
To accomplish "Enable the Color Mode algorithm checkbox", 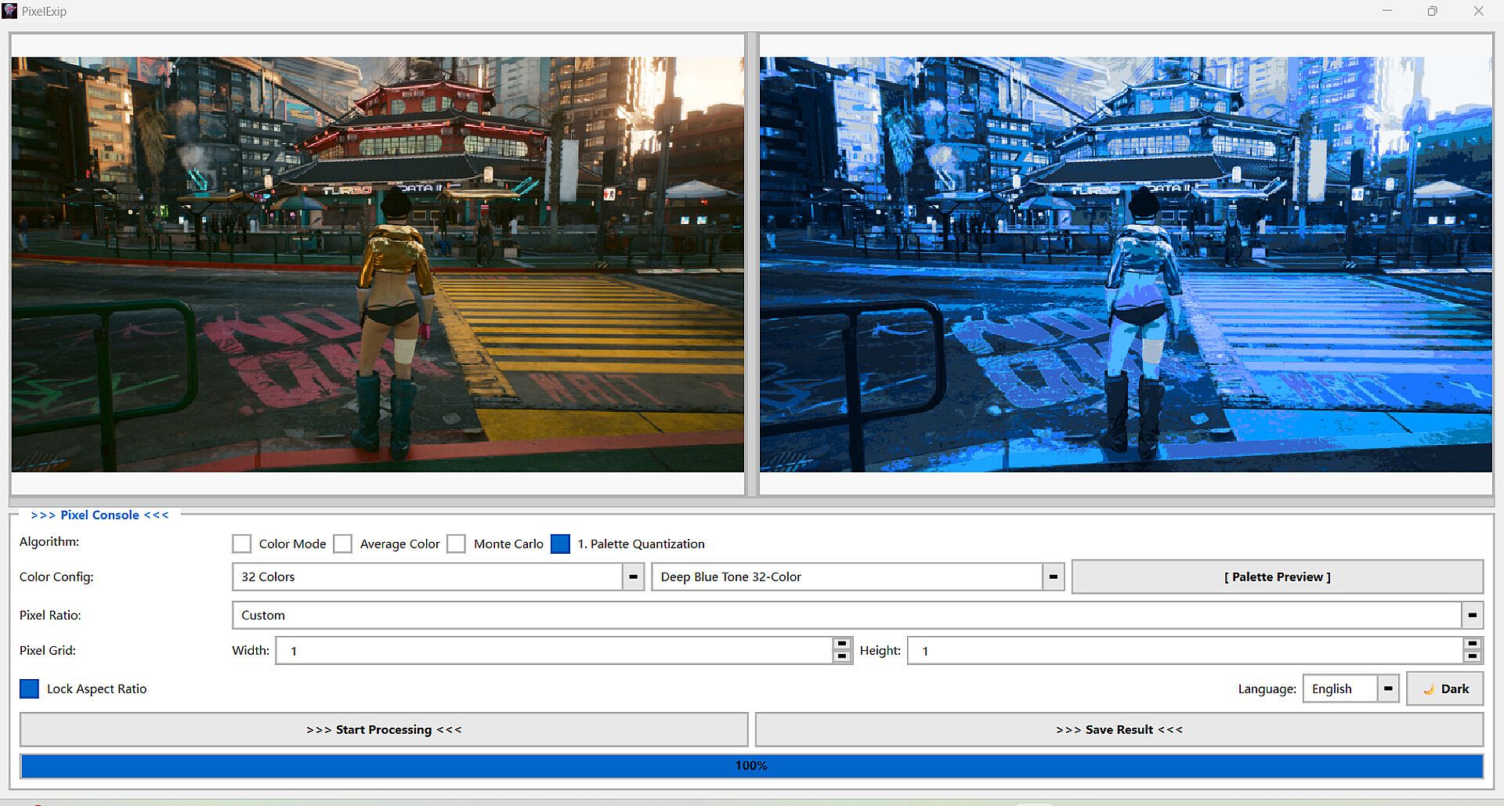I will click(x=242, y=544).
